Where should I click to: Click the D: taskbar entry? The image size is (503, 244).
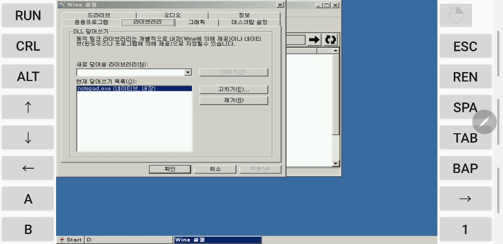coord(129,240)
